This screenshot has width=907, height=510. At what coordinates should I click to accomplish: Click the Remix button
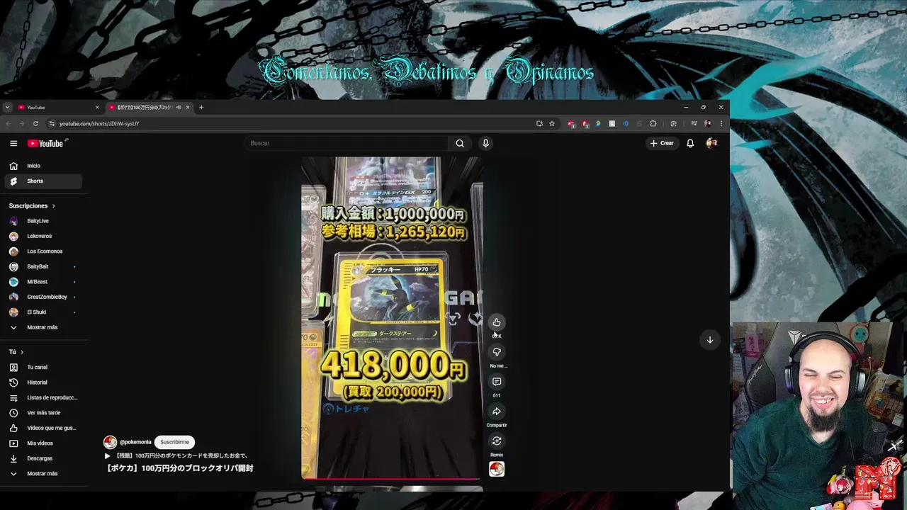[x=497, y=441]
